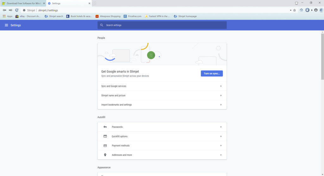Open the Slimjet main menu icon
Viewport: 324px width, 176px height.
[x=321, y=10]
